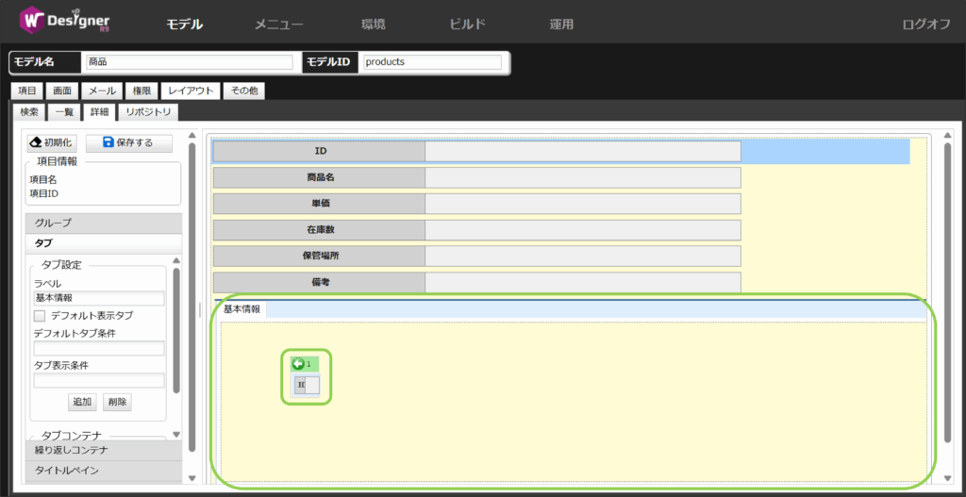
Task: Click the floppy disk icon on 保存する
Action: (108, 142)
